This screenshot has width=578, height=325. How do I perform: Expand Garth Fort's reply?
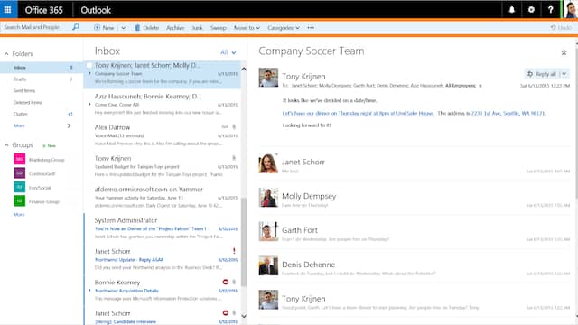point(414,232)
